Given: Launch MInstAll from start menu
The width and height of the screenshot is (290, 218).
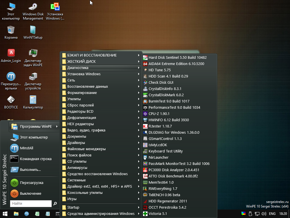Looking at the screenshot, I should [x=34, y=148].
